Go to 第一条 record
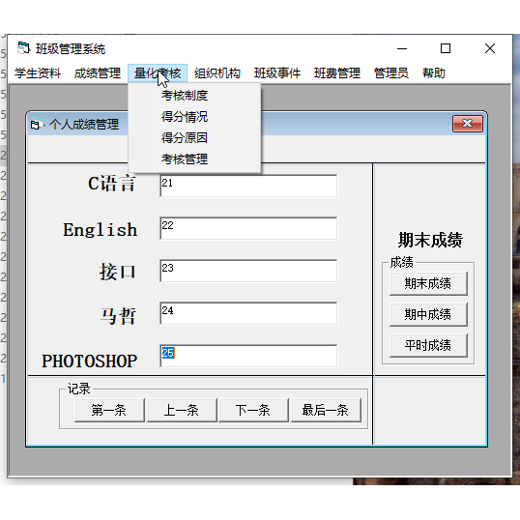 pyautogui.click(x=109, y=410)
